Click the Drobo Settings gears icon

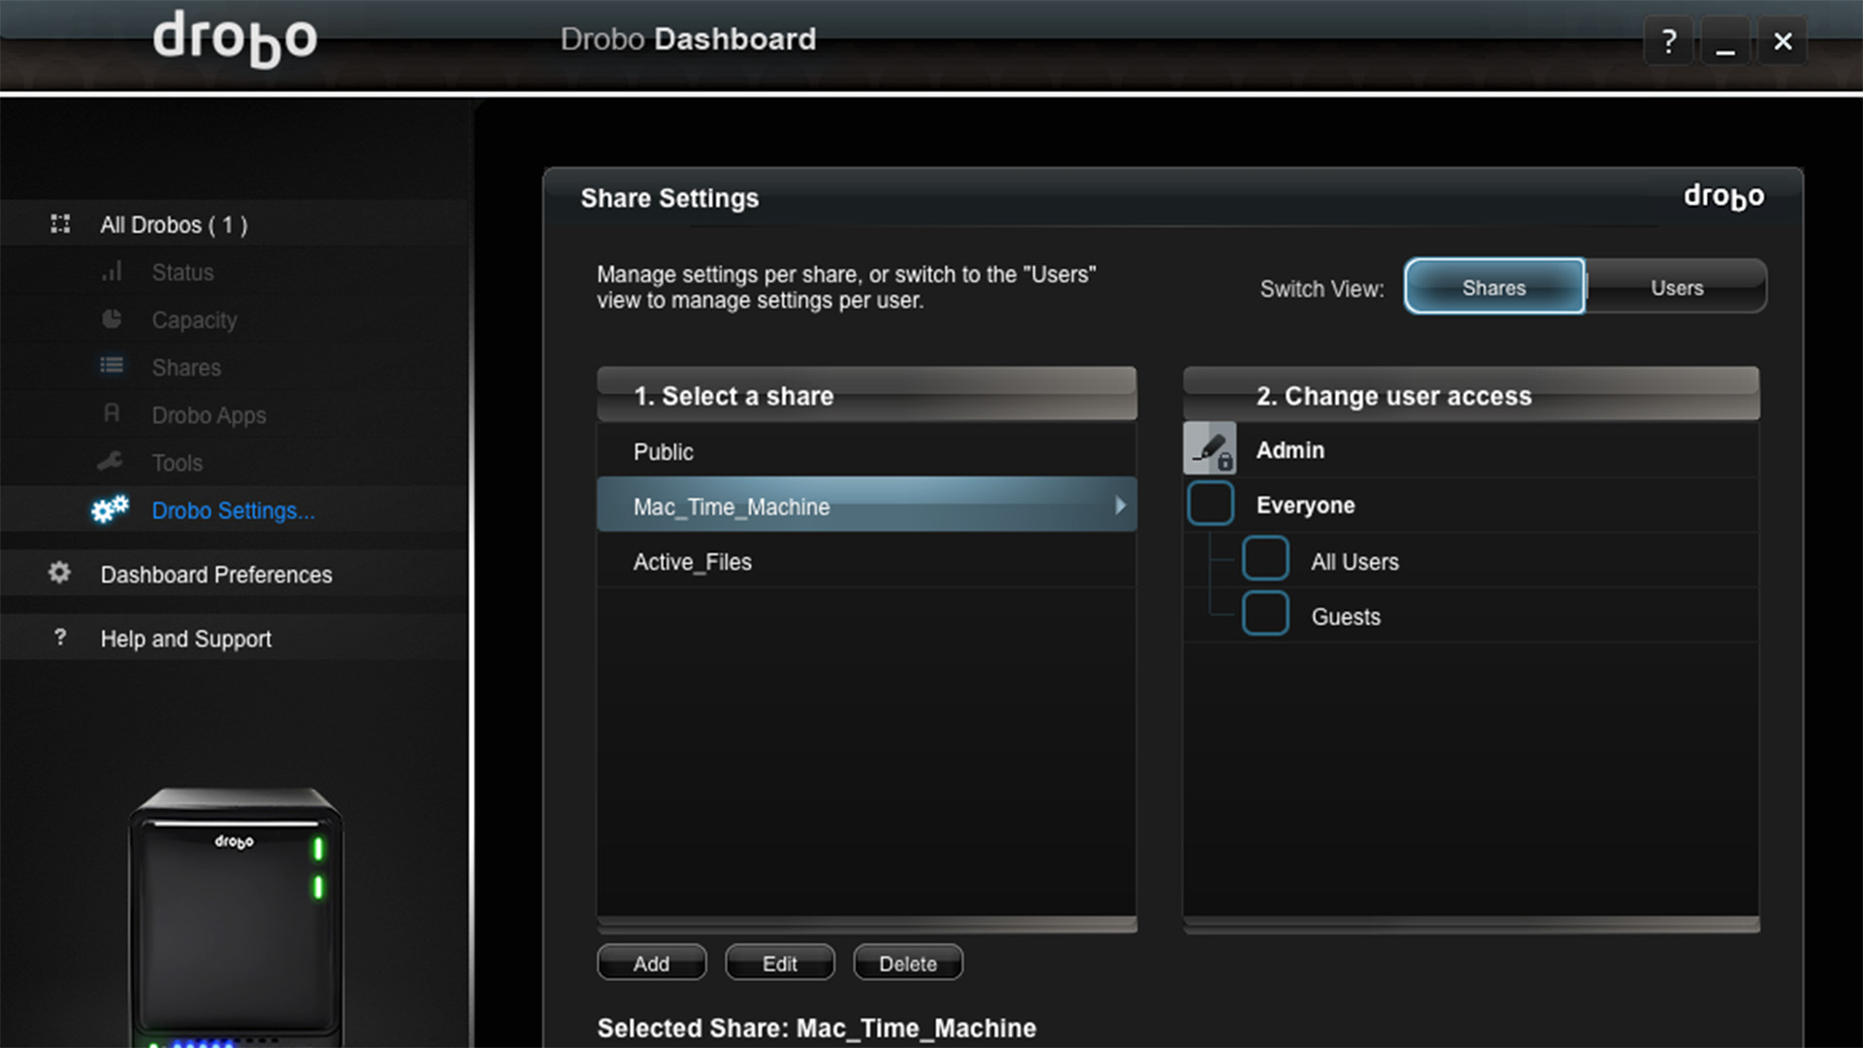[111, 508]
